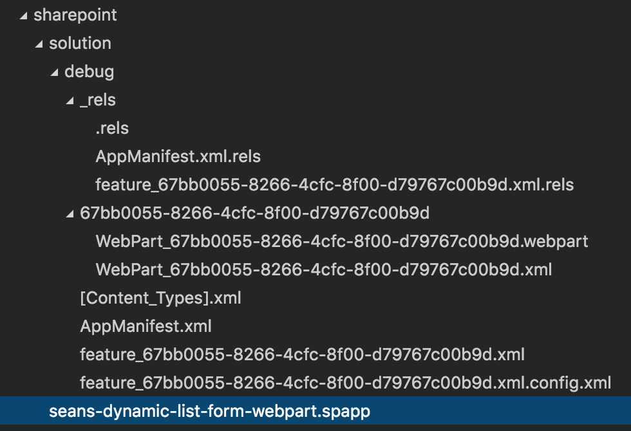
Task: Collapse the sharepoint folder arrow
Action: [x=24, y=16]
